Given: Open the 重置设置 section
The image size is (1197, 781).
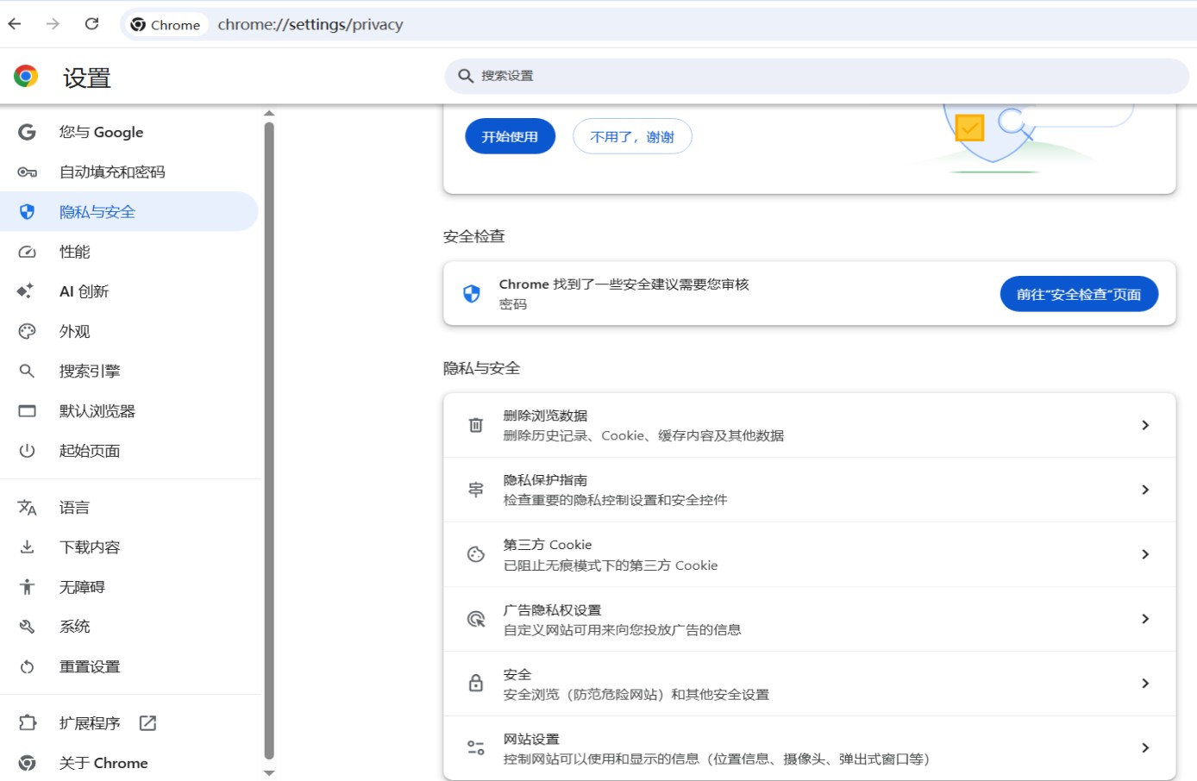Looking at the screenshot, I should tap(129, 666).
